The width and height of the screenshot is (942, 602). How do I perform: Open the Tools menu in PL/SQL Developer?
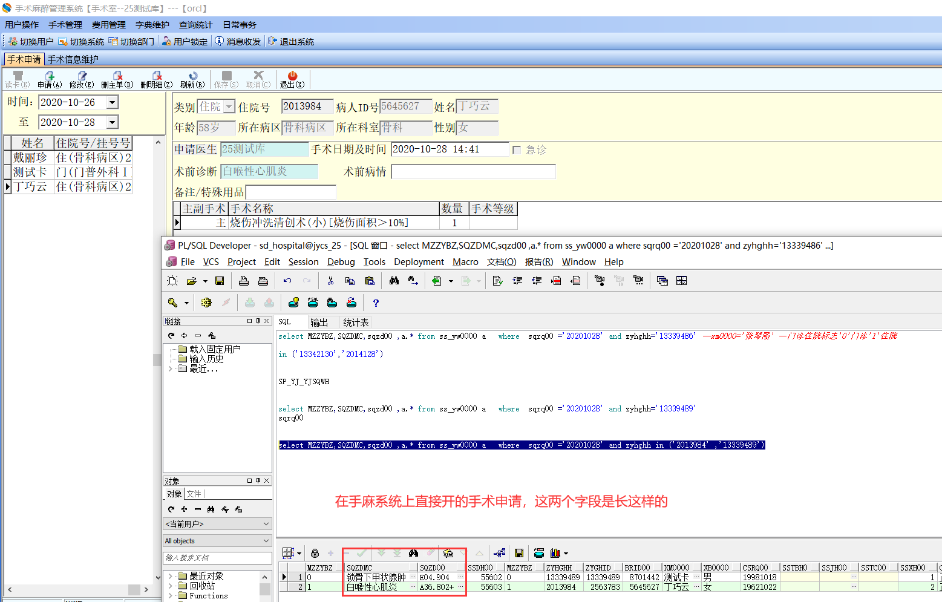click(x=374, y=262)
